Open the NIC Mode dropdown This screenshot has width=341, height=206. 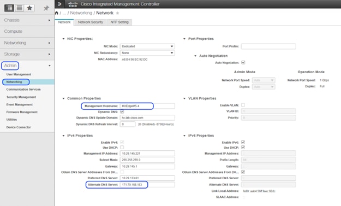pyautogui.click(x=147, y=46)
